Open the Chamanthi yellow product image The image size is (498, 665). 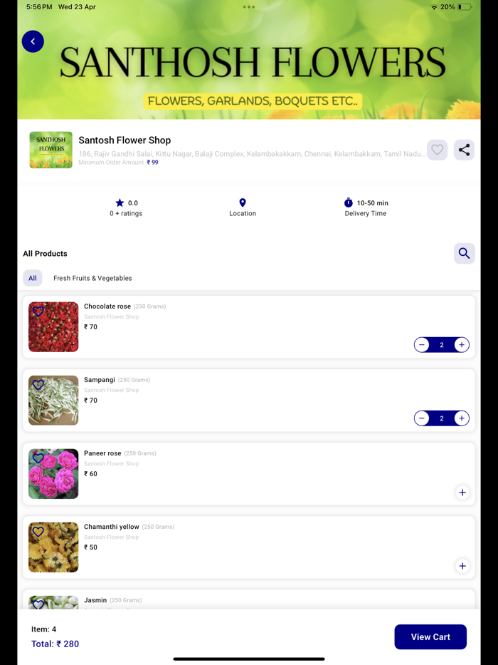coord(53,547)
